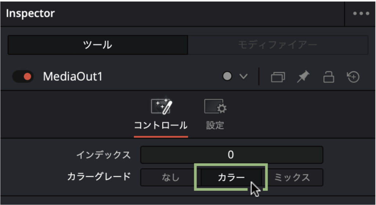
Task: Choose the ミックス grade button
Action: (292, 178)
